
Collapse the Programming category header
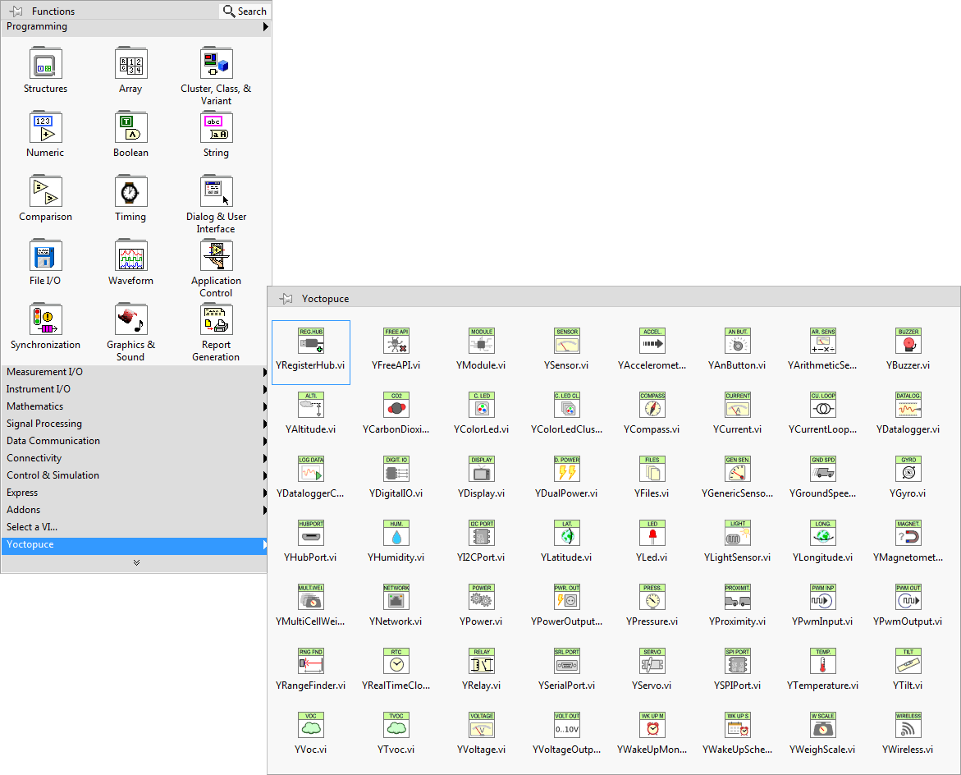[135, 26]
